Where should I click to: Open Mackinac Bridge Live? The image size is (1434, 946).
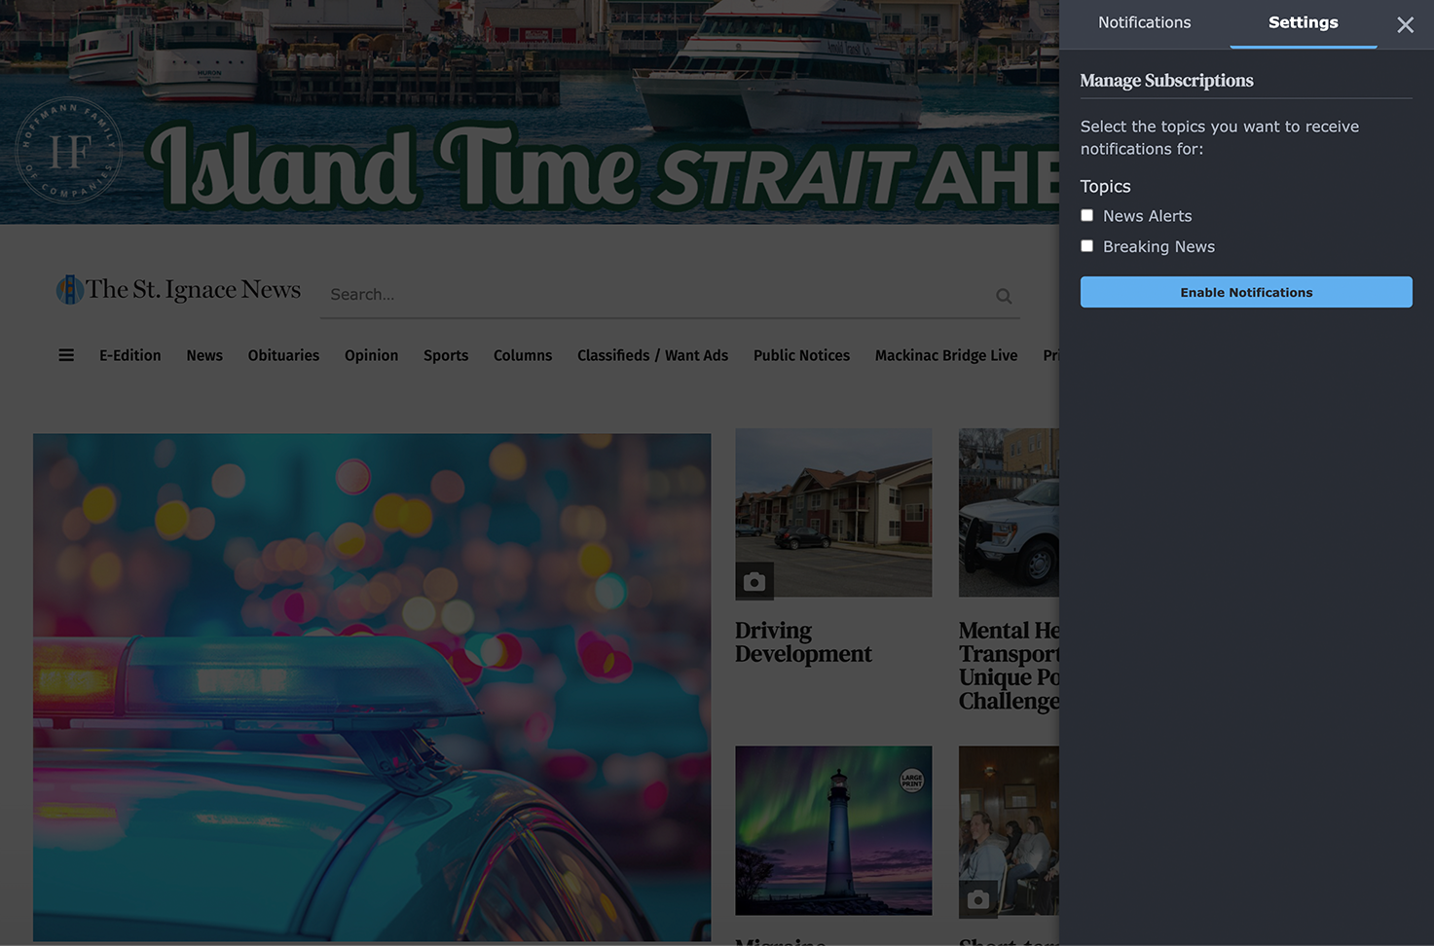tap(946, 355)
